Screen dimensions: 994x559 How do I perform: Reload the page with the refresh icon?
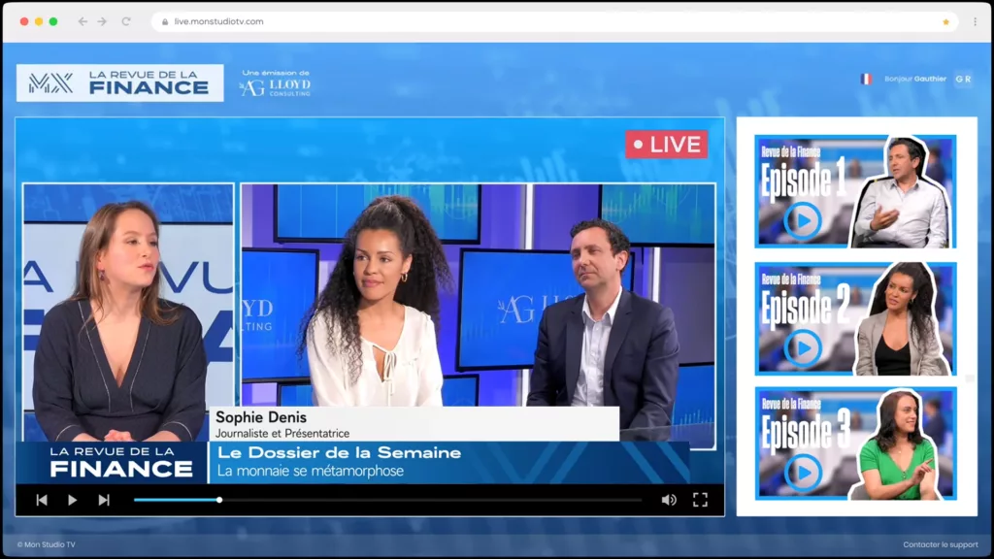click(x=126, y=21)
